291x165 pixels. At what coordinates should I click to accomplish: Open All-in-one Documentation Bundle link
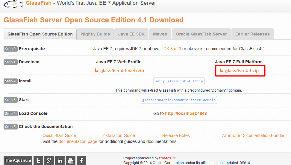tap(253, 135)
